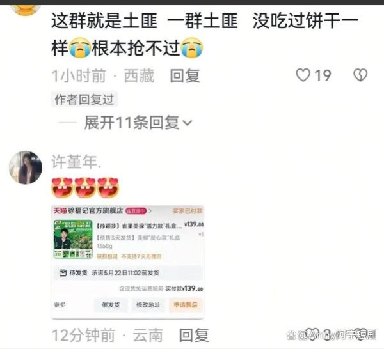Like the comment with 19 likes
Screen dimensions: 384x349
pos(303,75)
